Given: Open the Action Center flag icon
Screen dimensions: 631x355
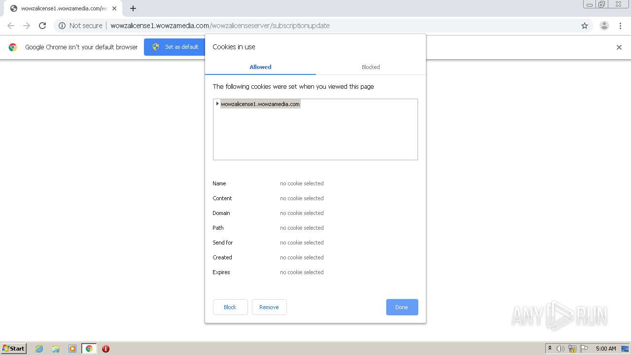Looking at the screenshot, I should tap(584, 349).
